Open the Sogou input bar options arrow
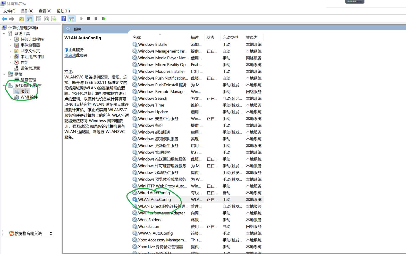Viewport: 406px width, 254px height. pos(51,234)
